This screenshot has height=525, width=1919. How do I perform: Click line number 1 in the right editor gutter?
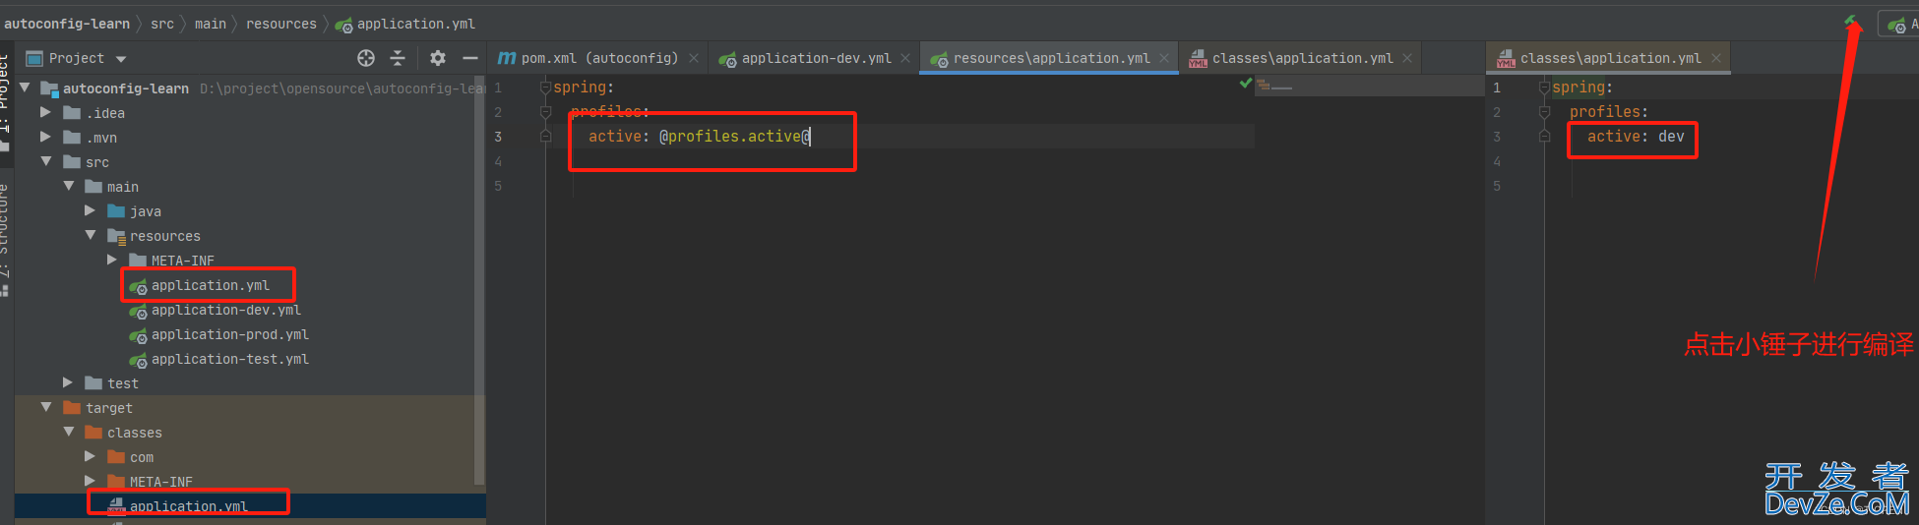[1497, 87]
